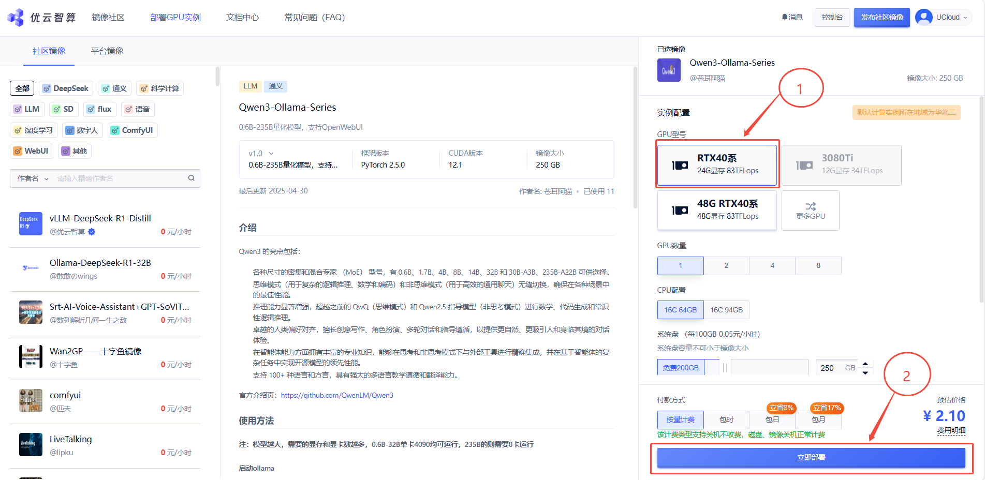Expand the UCloud account menu arrow
The image size is (985, 480).
[x=965, y=18]
